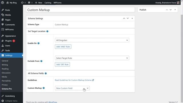
Task: Click the New plus item in admin bar
Action: [x=39, y=3]
